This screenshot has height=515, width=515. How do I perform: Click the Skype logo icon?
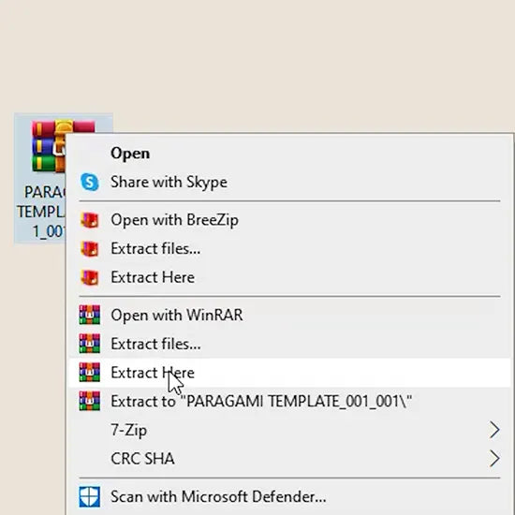point(90,182)
